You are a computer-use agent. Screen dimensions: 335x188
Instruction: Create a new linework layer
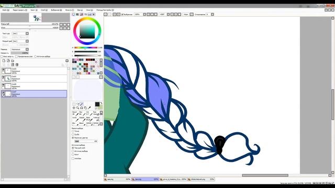[x=8, y=61]
